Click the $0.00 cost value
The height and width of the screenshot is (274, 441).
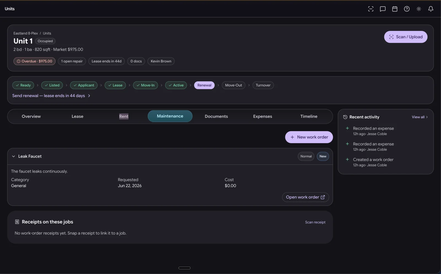[230, 186]
